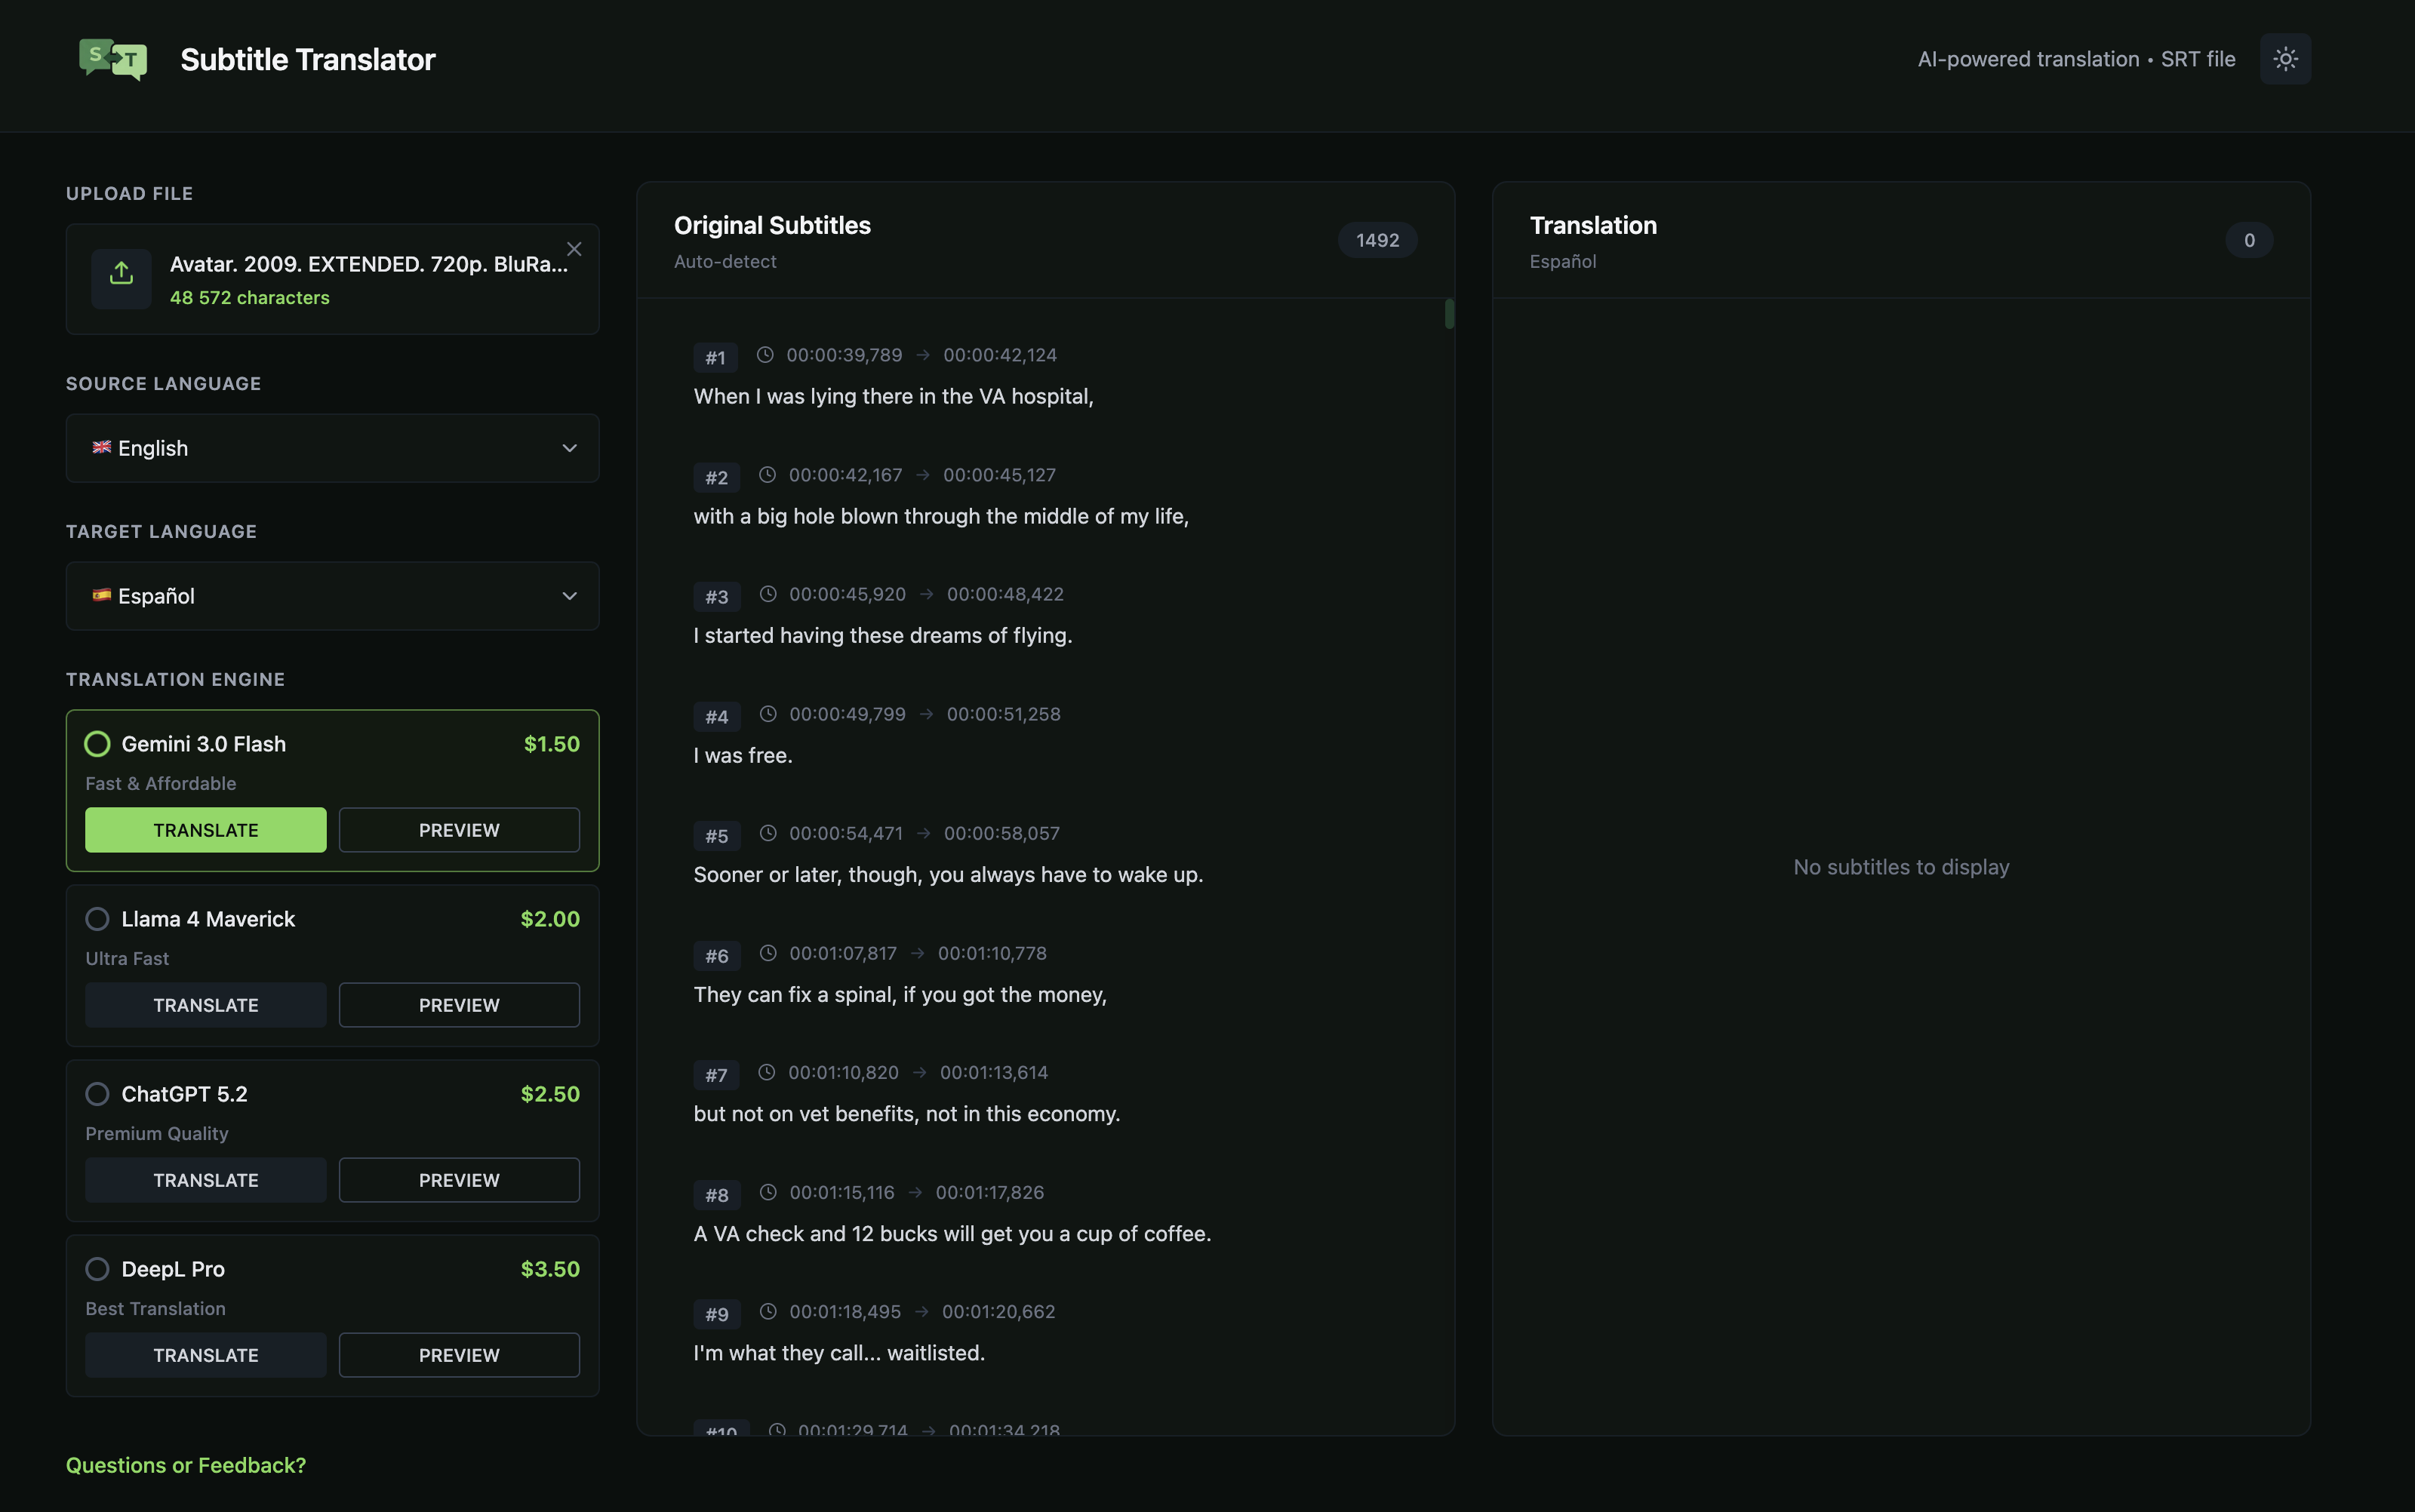This screenshot has width=2415, height=1512.
Task: Click the Subtitle Translator logo icon
Action: pyautogui.click(x=113, y=59)
